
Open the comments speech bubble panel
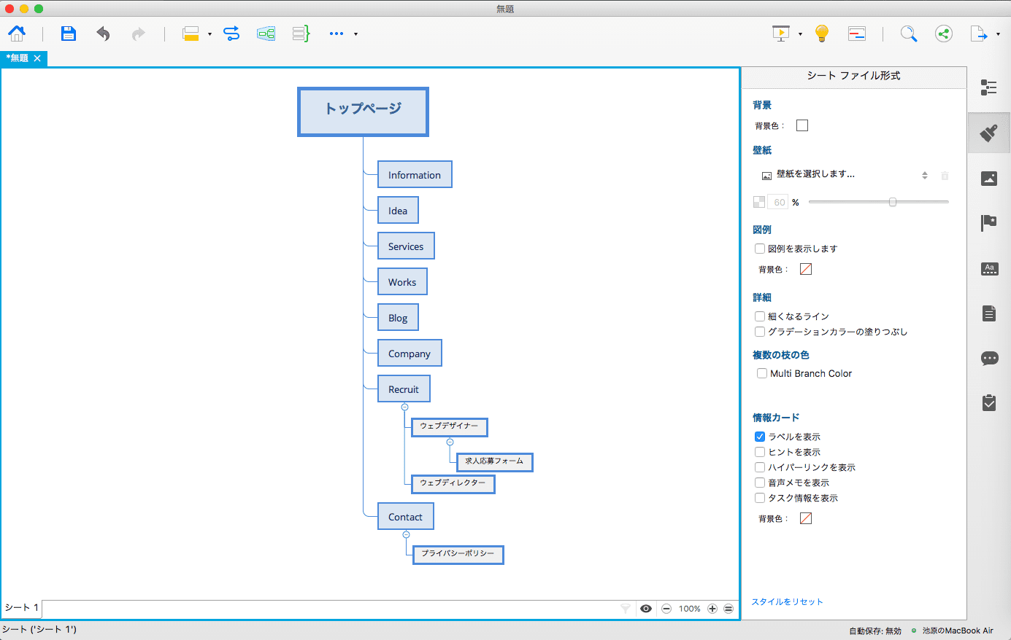[989, 358]
